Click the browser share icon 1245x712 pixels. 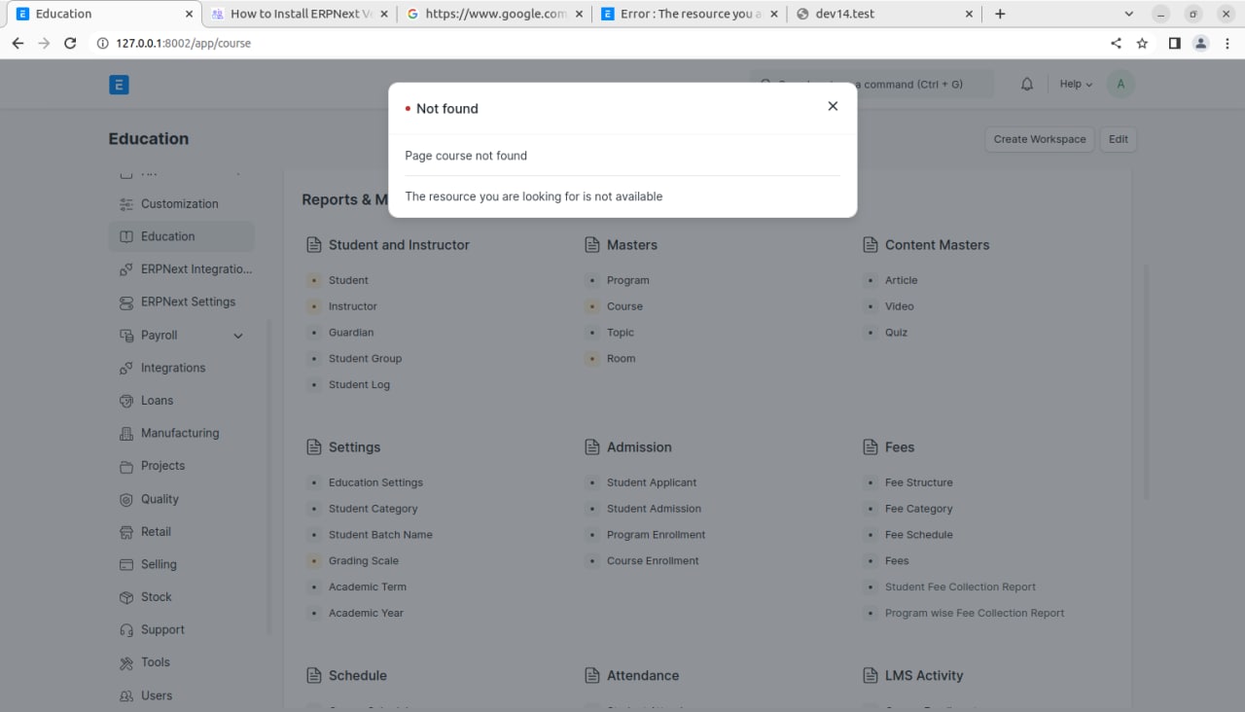pos(1116,43)
